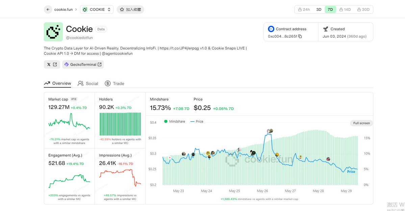Image resolution: width=405 pixels, height=211 pixels.
Task: Click the Jun 03, 2024 created date
Action: coord(334,36)
